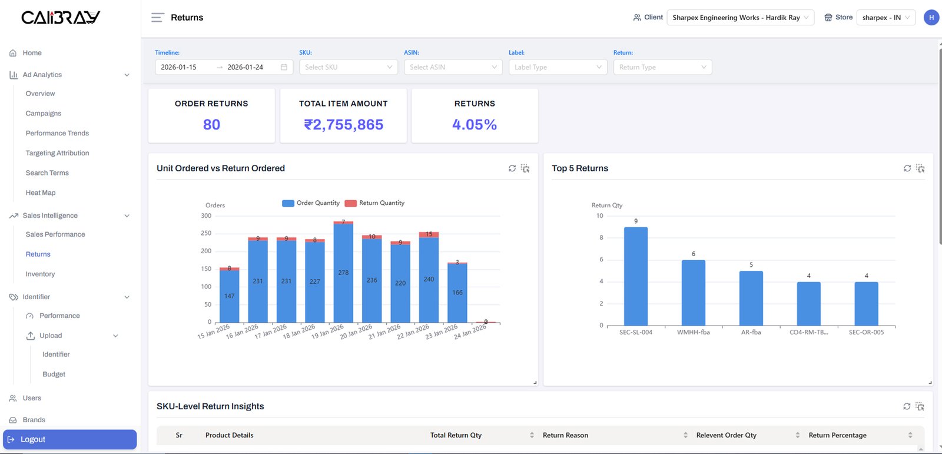Open the Inventory menu item
Screen dimensions: 942x454
40,274
